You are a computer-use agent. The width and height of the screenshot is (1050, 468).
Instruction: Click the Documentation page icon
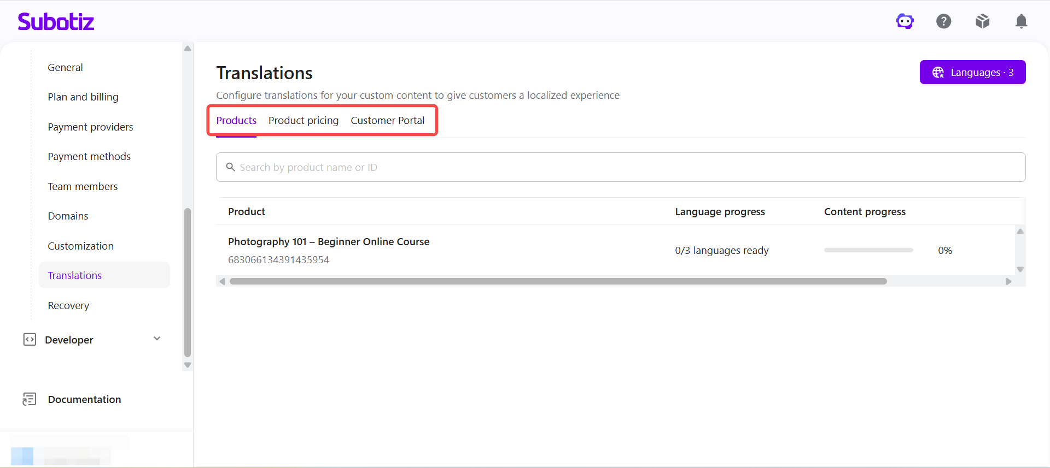point(30,399)
